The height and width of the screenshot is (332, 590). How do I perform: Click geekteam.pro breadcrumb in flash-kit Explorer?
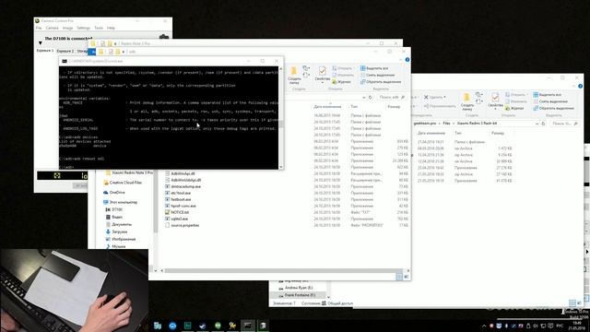(x=424, y=124)
